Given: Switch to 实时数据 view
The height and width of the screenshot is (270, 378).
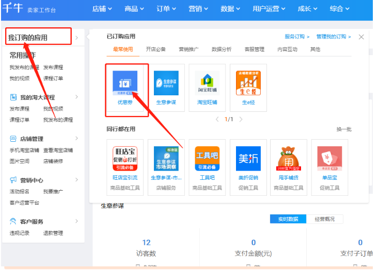Looking at the screenshot, I should tap(288, 219).
